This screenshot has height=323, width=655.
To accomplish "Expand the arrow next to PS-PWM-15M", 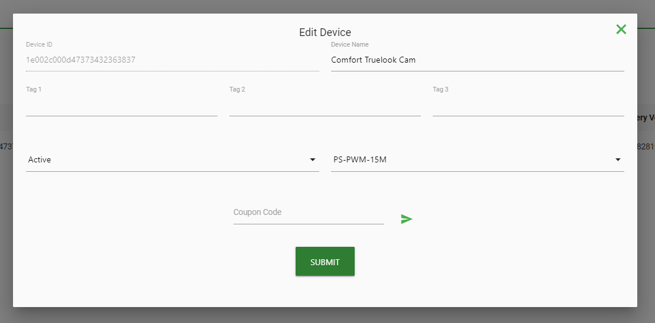I will coord(618,160).
